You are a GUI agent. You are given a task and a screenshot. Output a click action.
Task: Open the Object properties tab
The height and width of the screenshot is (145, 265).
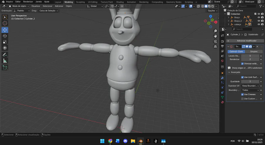click(222, 73)
